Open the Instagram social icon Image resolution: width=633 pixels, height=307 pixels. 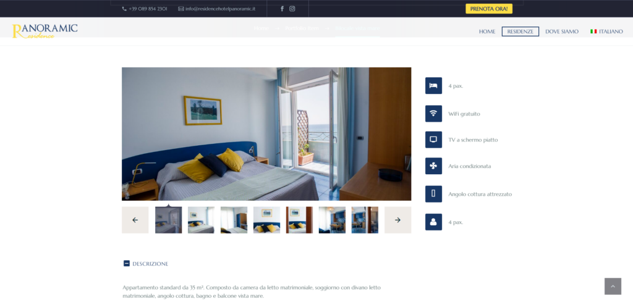click(x=292, y=9)
